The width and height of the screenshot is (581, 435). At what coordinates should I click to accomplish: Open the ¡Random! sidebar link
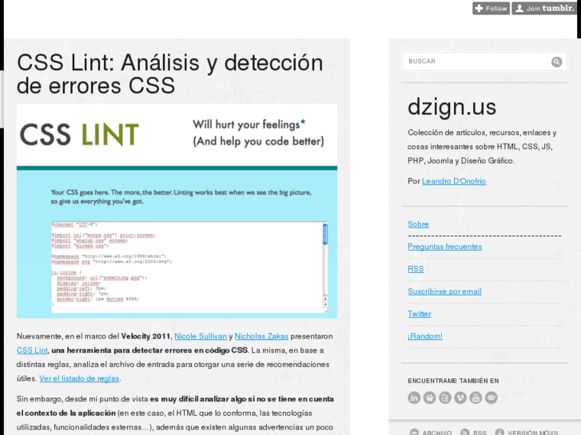[425, 336]
